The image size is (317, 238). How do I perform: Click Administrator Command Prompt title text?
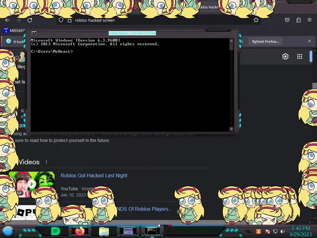pos(132,33)
